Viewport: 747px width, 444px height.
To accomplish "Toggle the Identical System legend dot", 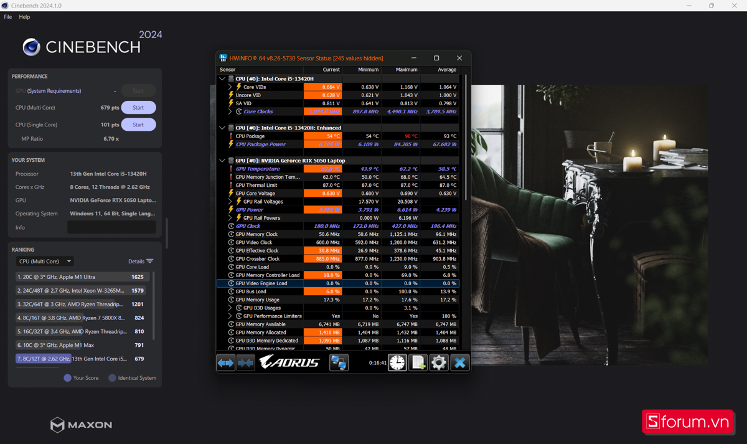I will tap(112, 378).
